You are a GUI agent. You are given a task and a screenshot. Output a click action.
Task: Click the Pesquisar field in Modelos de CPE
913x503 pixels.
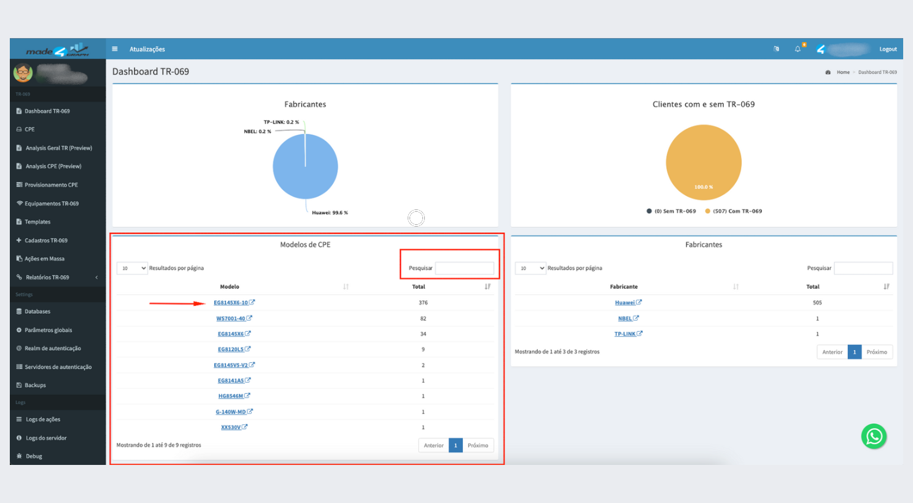pos(464,268)
